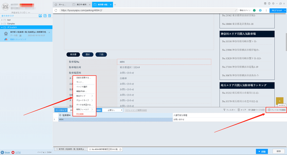Click the pencil edit icon in URL bar
Screen dimensions: 287x155
pyautogui.click(x=236, y=10)
